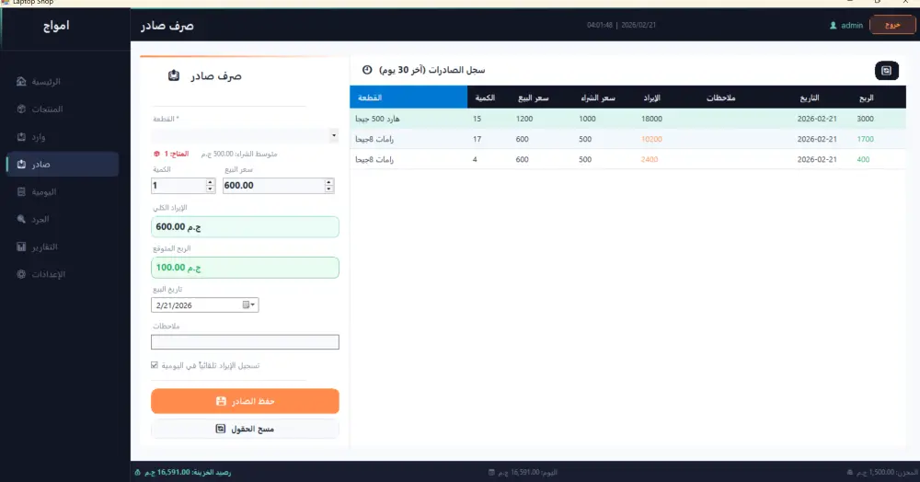The width and height of the screenshot is (920, 482).
Task: Click the صرف صادر form title icon
Action: [x=174, y=75]
